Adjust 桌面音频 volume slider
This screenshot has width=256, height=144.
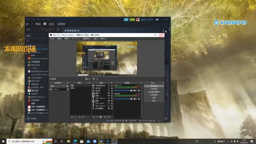tap(124, 99)
